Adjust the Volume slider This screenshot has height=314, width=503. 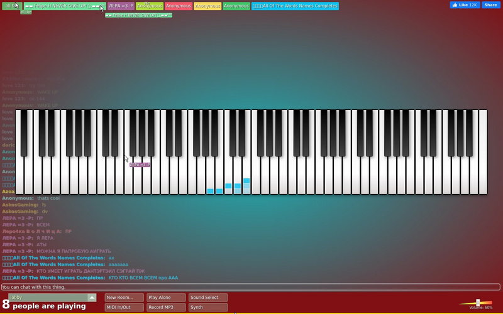(x=478, y=303)
